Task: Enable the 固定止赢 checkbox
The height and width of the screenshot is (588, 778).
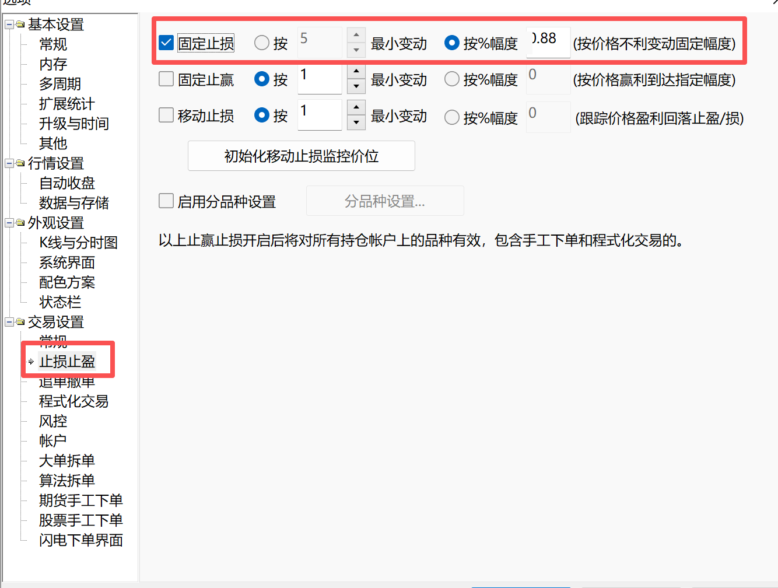Action: pos(166,79)
